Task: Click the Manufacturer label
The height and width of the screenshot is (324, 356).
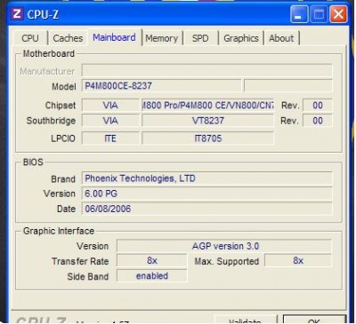Action: tap(47, 71)
